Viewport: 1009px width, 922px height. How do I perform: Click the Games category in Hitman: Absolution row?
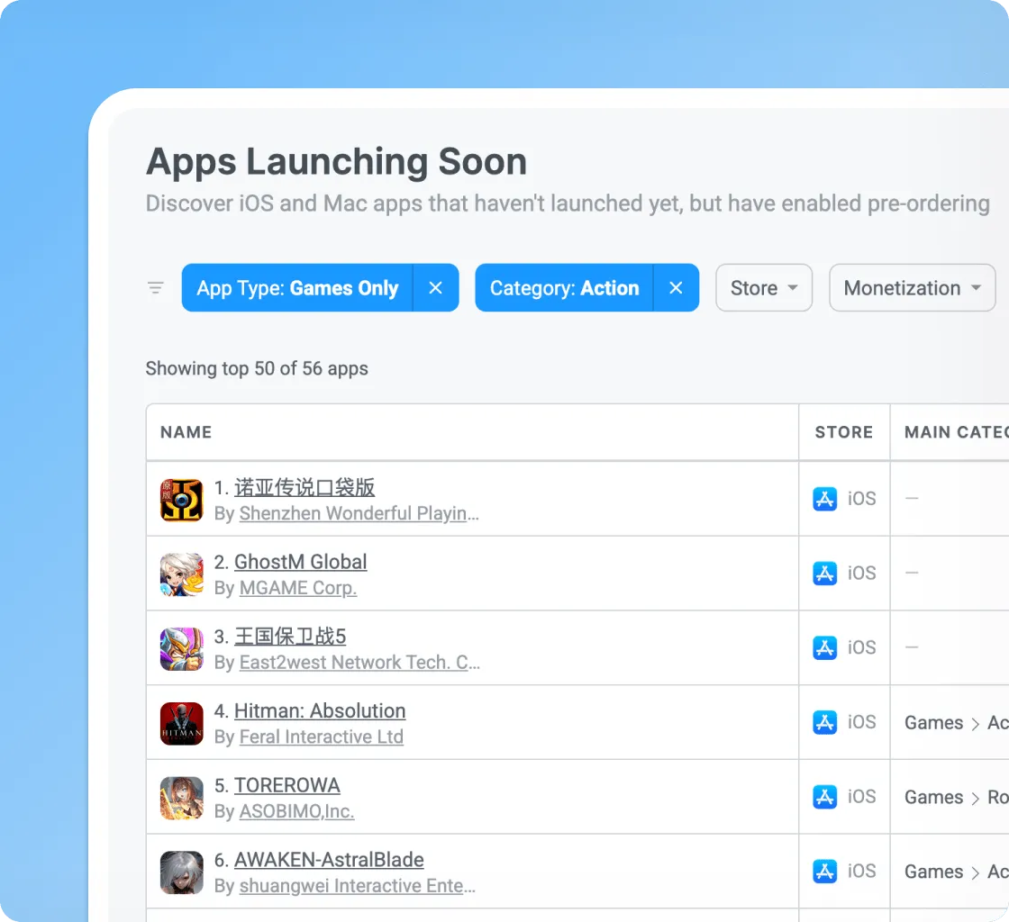point(933,723)
